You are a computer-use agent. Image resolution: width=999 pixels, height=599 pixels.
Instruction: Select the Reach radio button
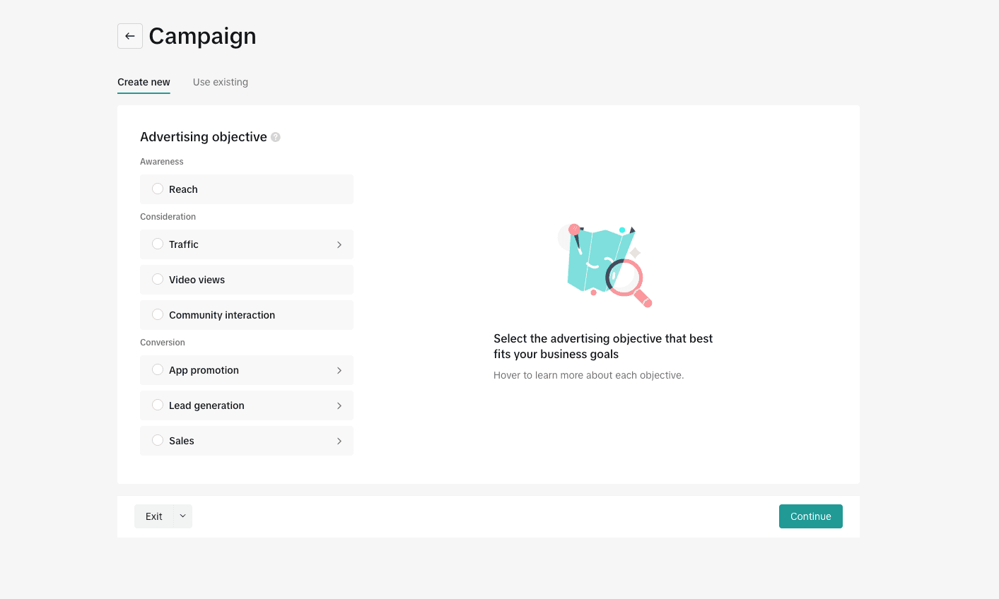click(x=158, y=189)
